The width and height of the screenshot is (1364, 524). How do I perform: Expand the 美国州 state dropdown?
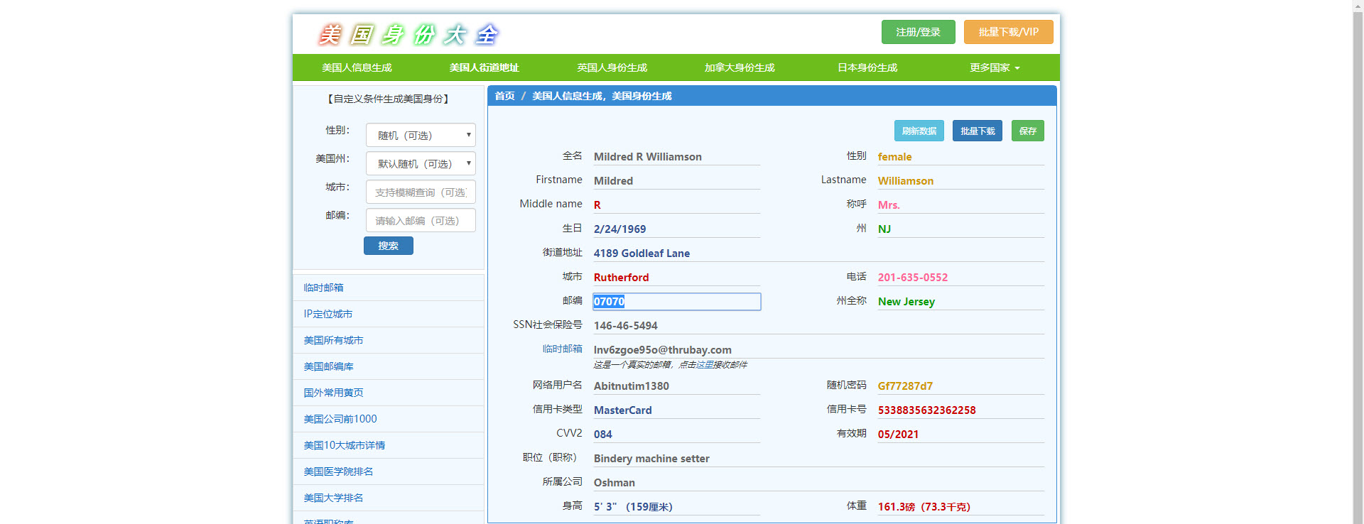tap(421, 163)
